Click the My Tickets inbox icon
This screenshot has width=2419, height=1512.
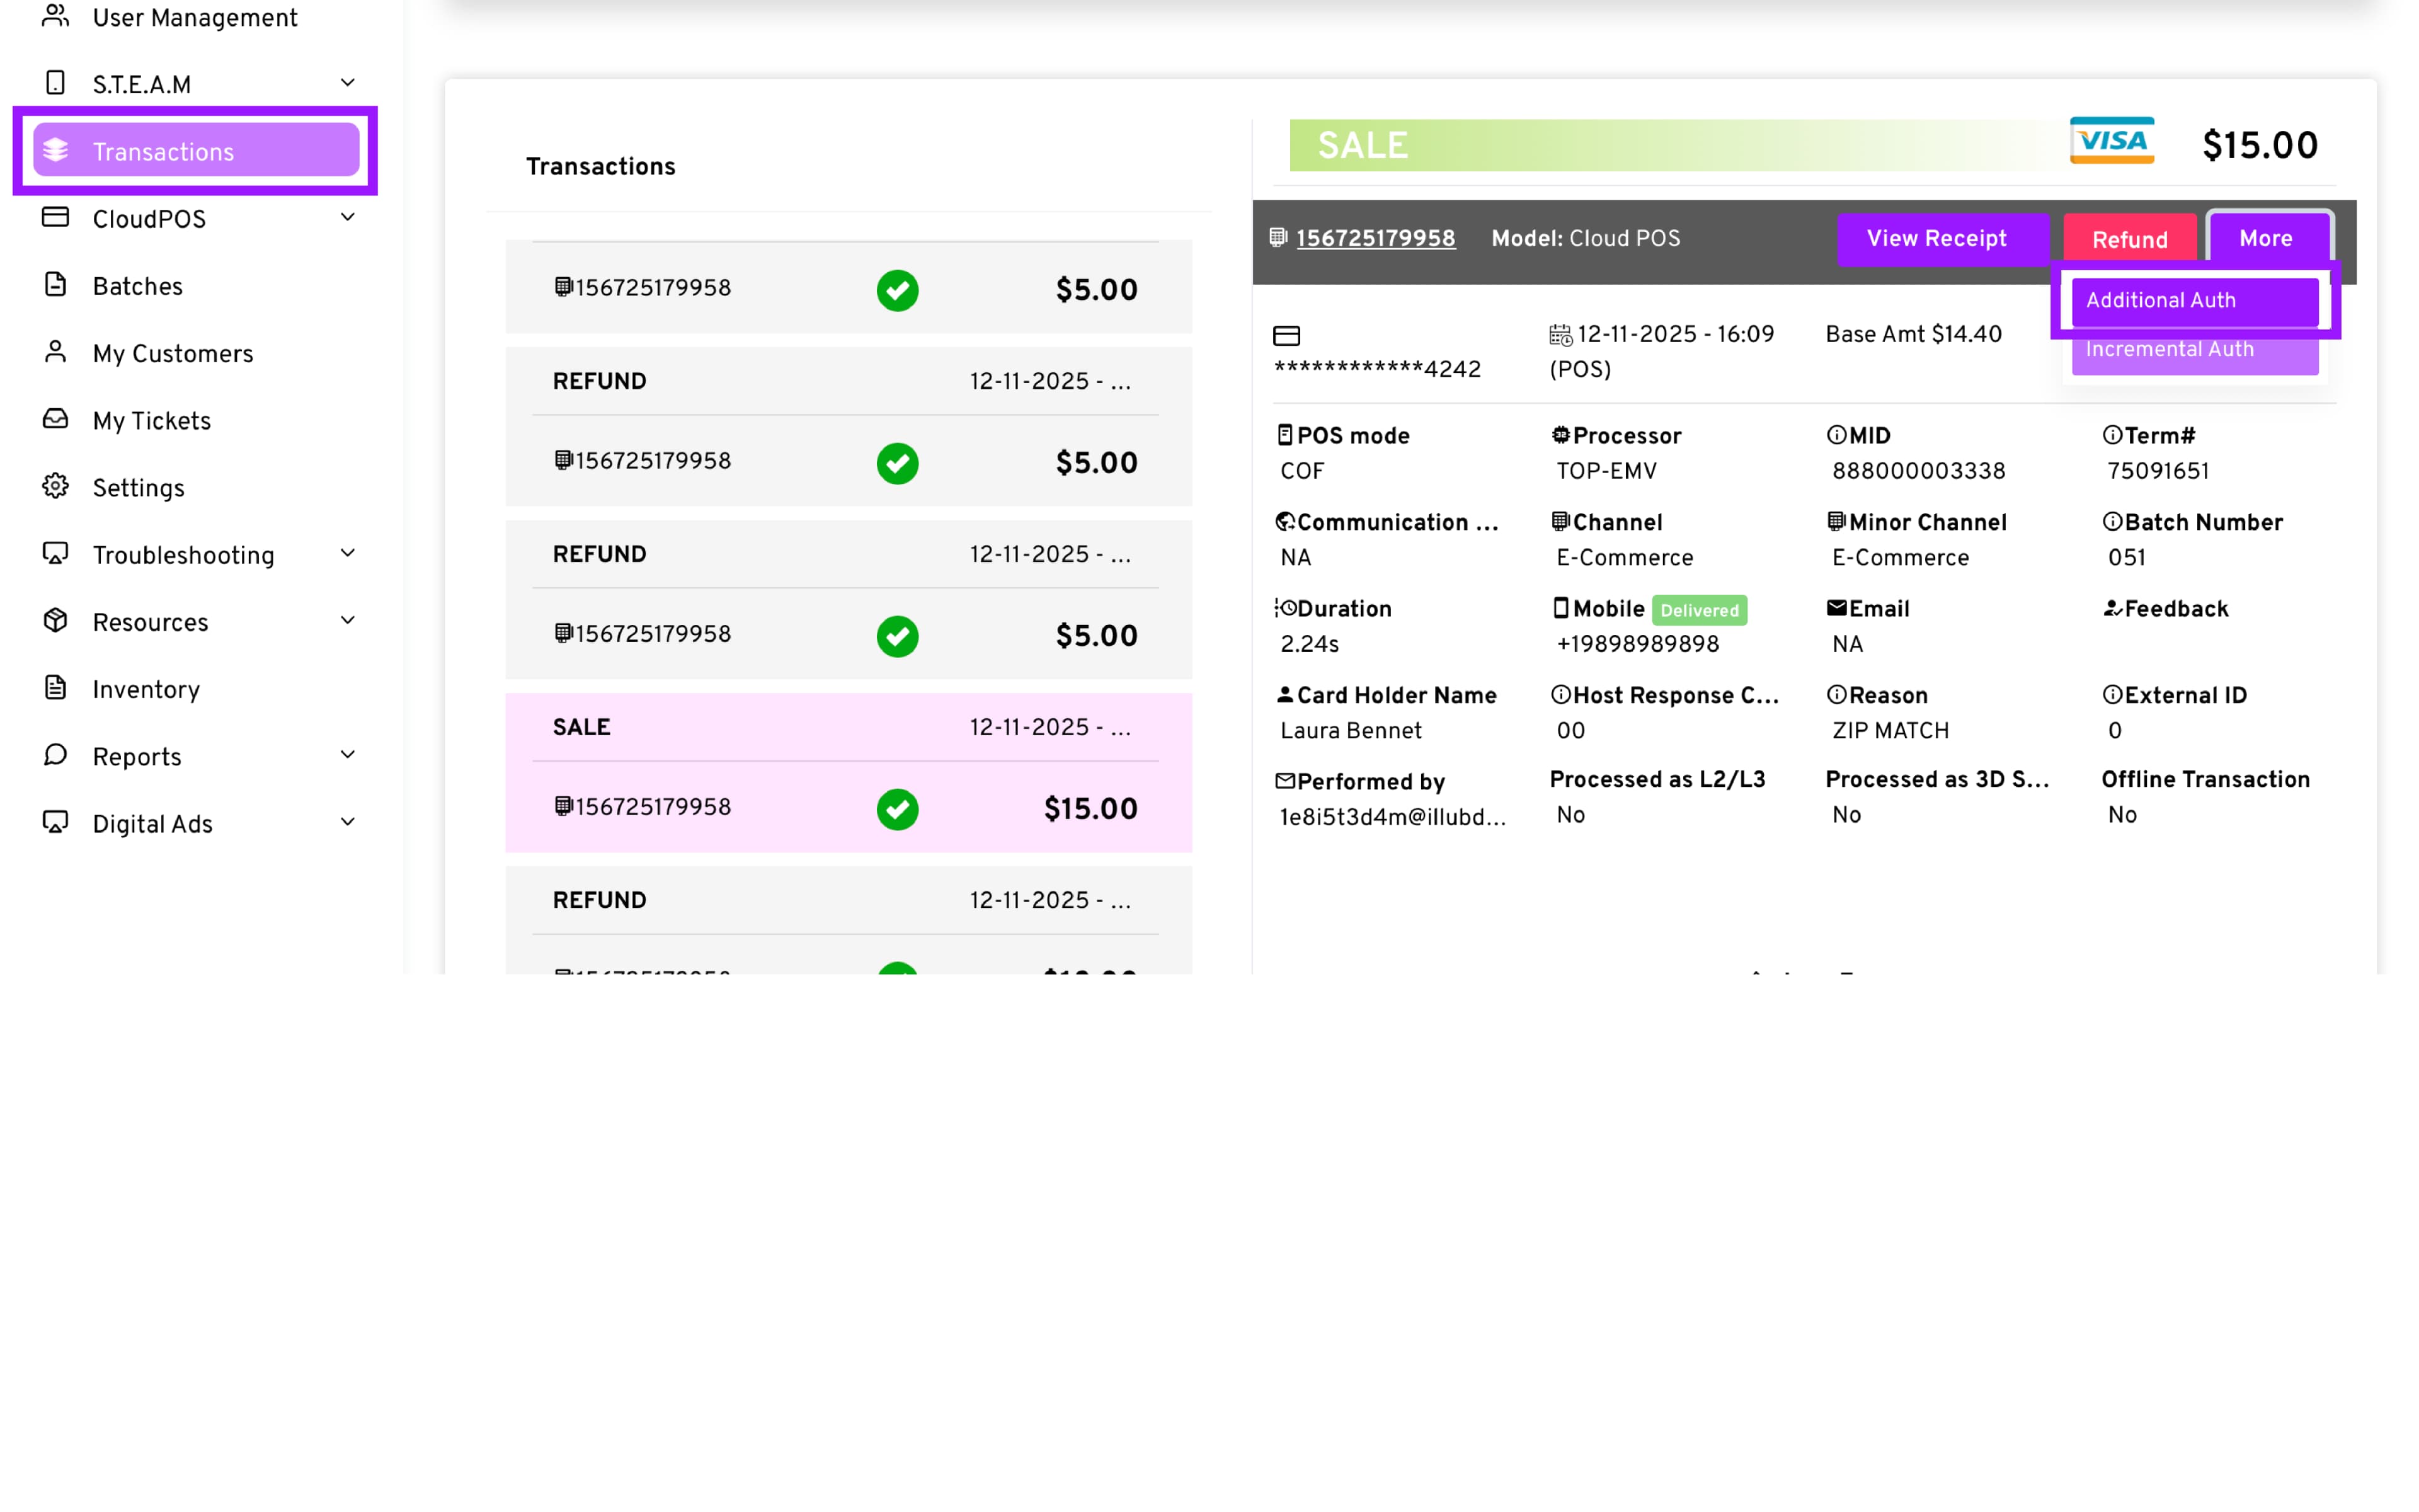pos(56,419)
